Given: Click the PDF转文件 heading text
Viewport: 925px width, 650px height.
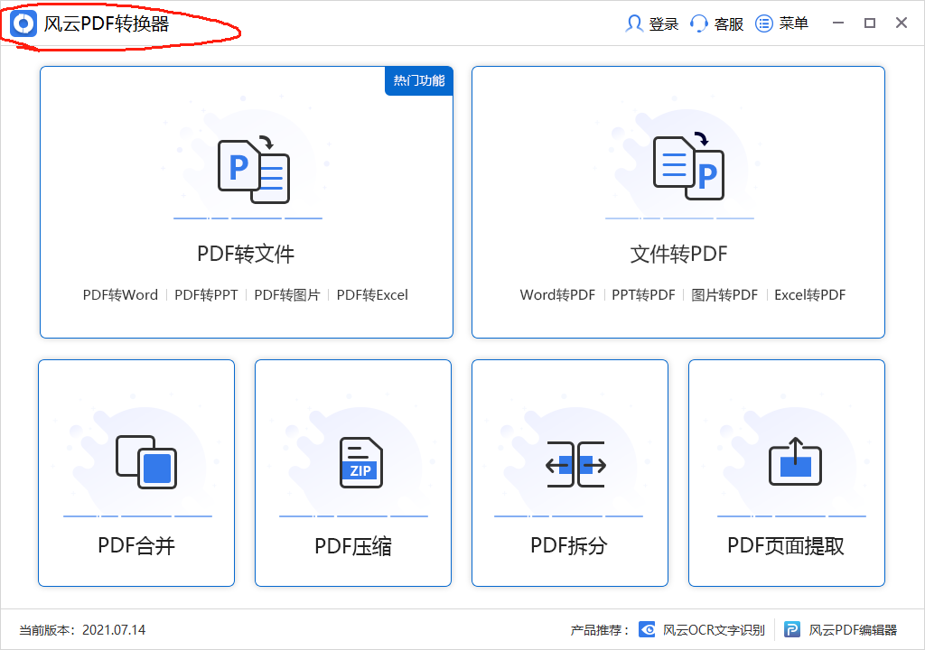Looking at the screenshot, I should 246,255.
